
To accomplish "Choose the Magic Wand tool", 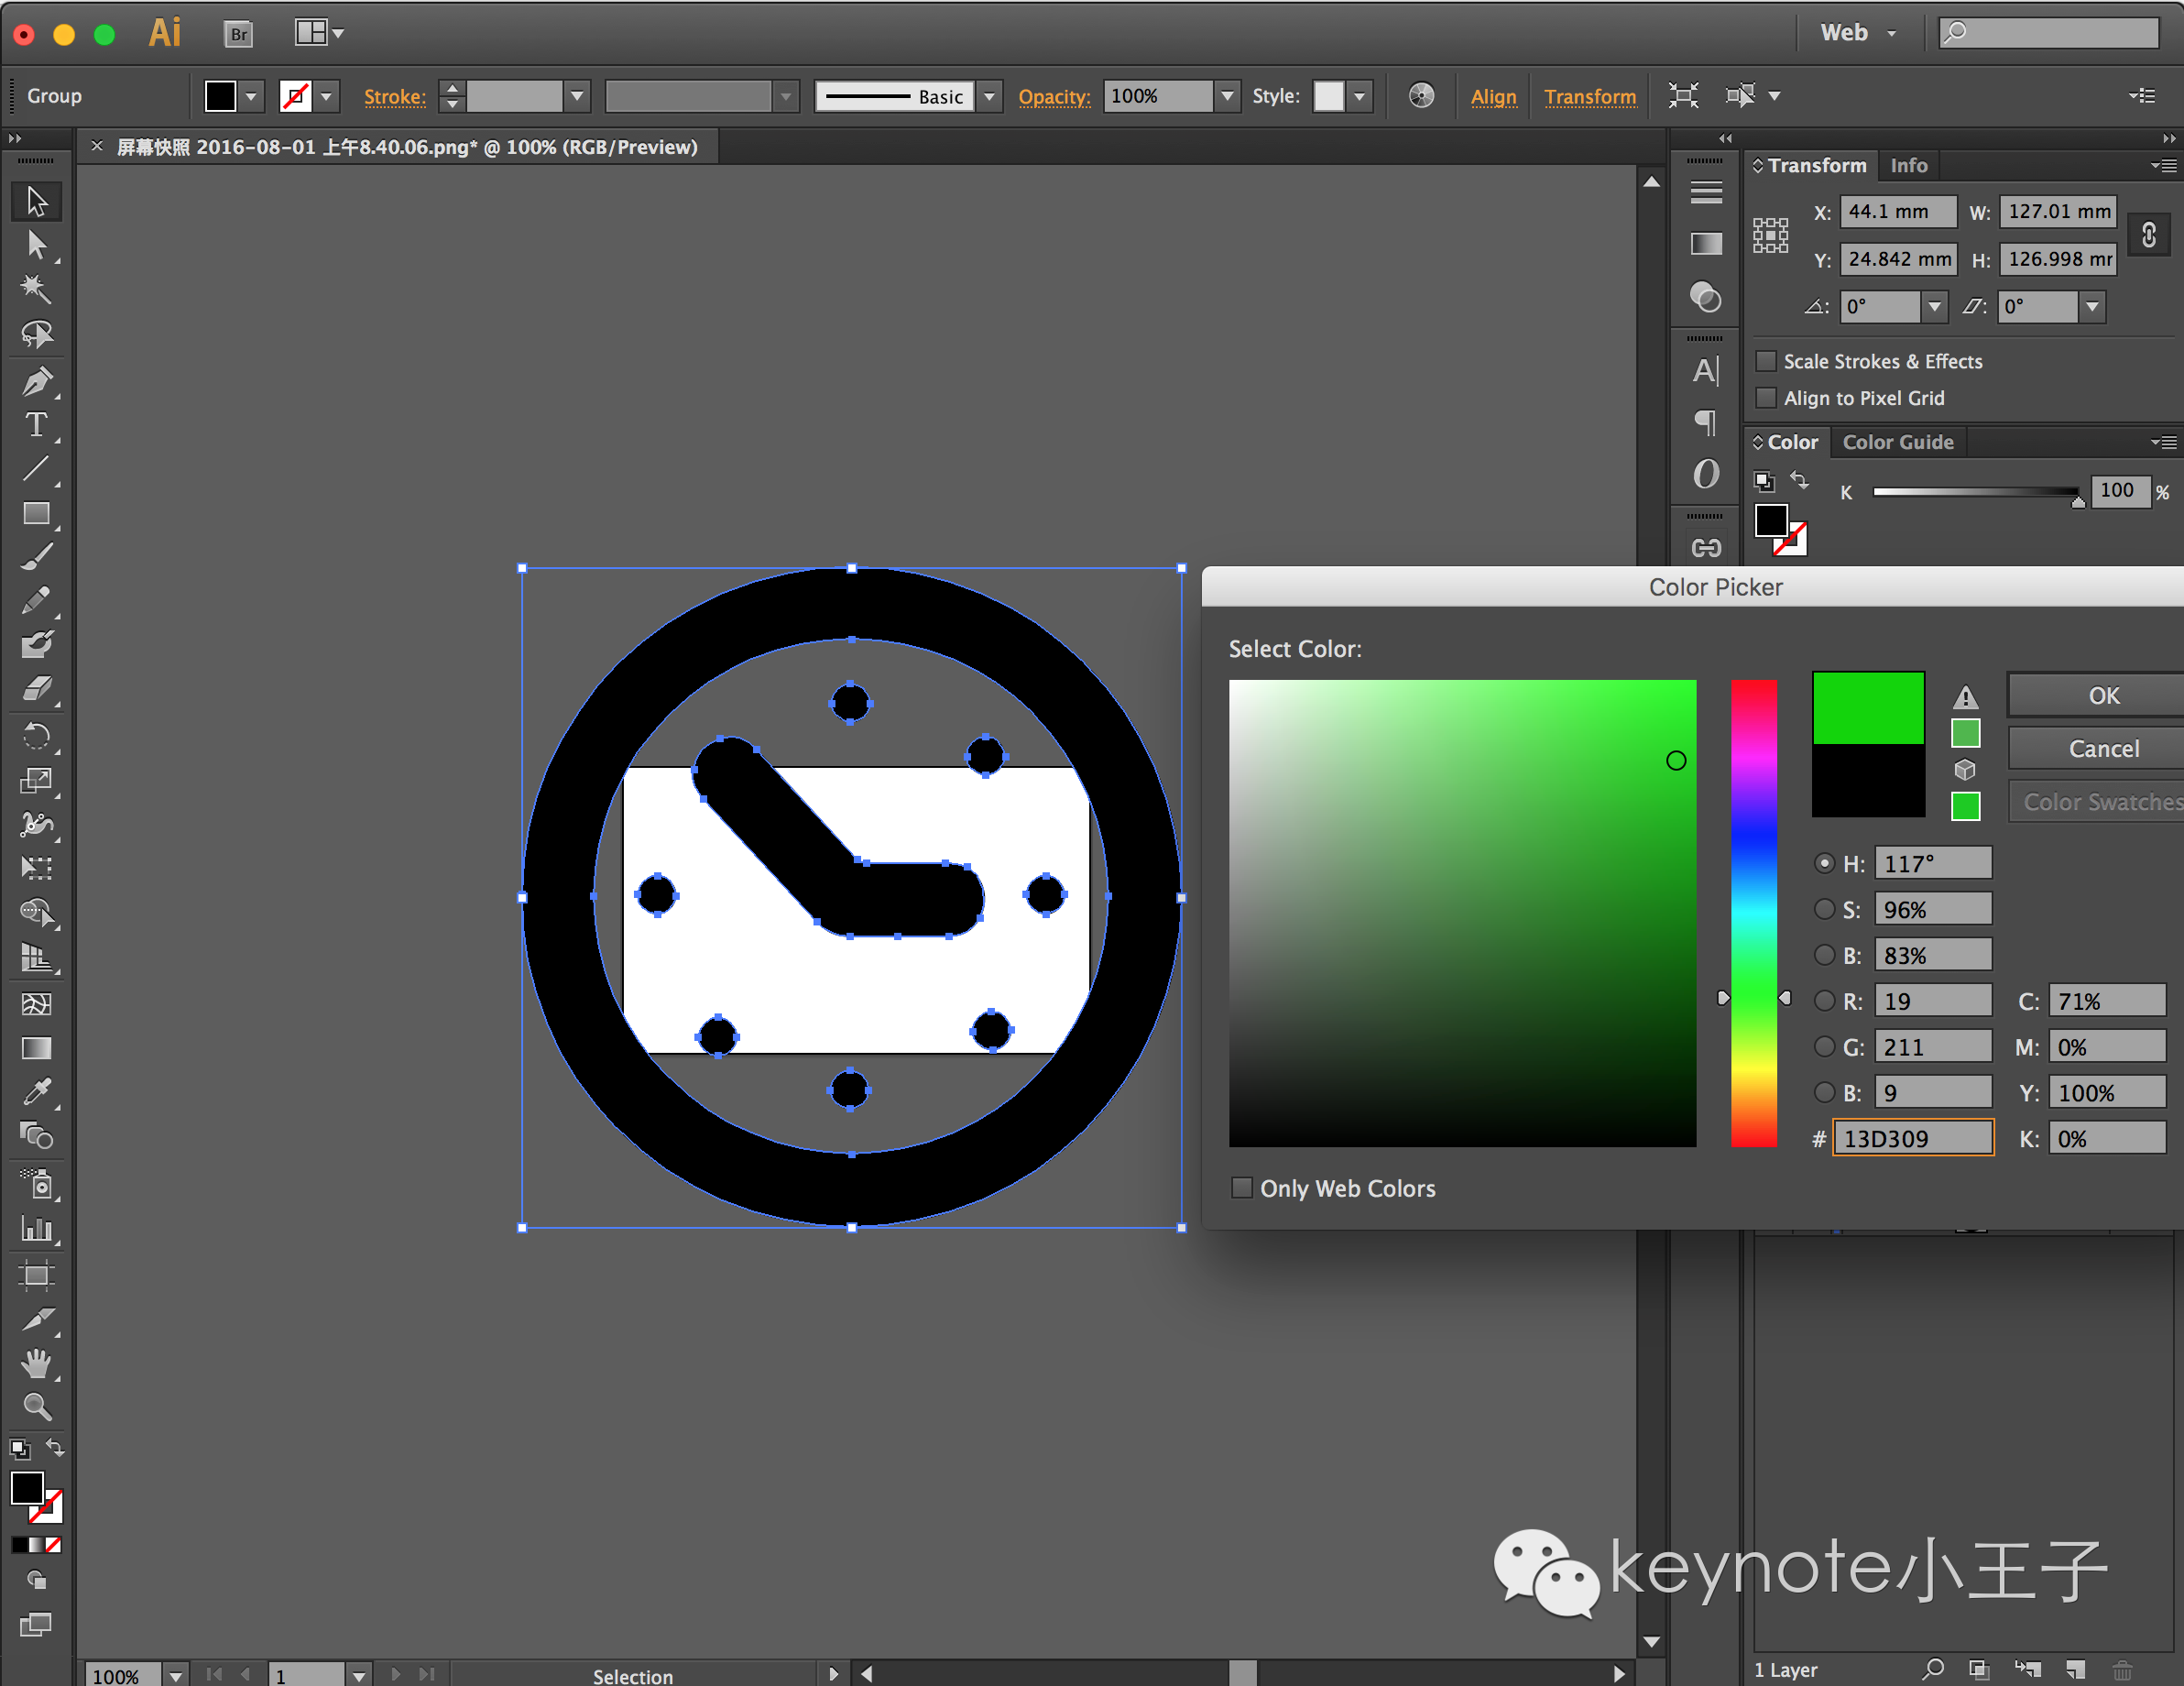I will pos(37,290).
